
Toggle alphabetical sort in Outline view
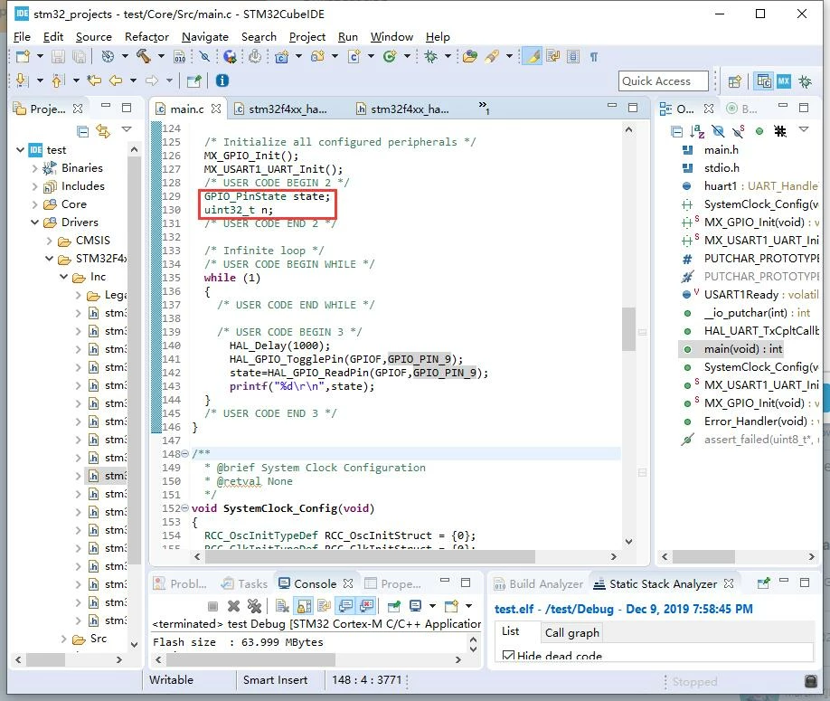pos(697,131)
